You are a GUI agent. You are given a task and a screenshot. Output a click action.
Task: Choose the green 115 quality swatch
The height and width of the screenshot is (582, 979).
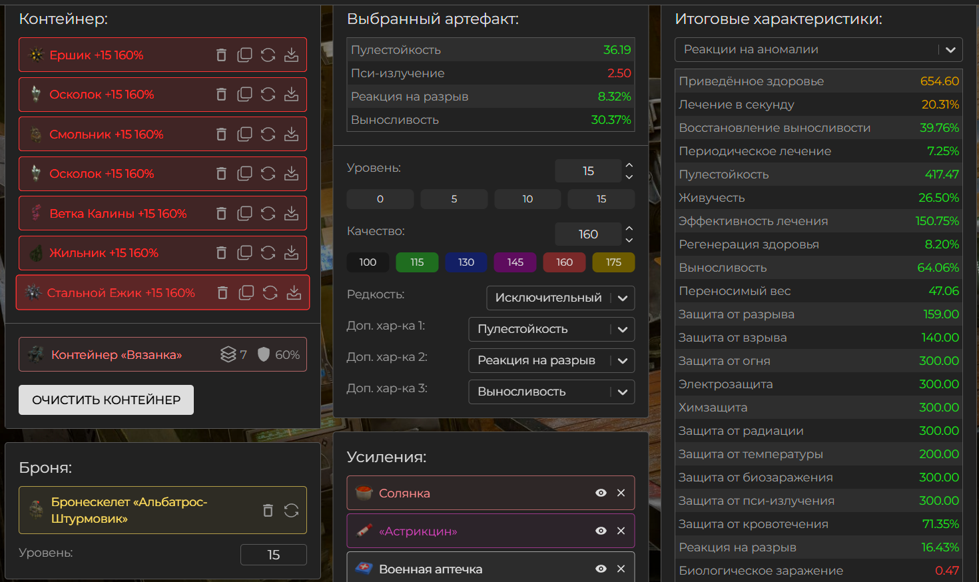click(x=417, y=262)
